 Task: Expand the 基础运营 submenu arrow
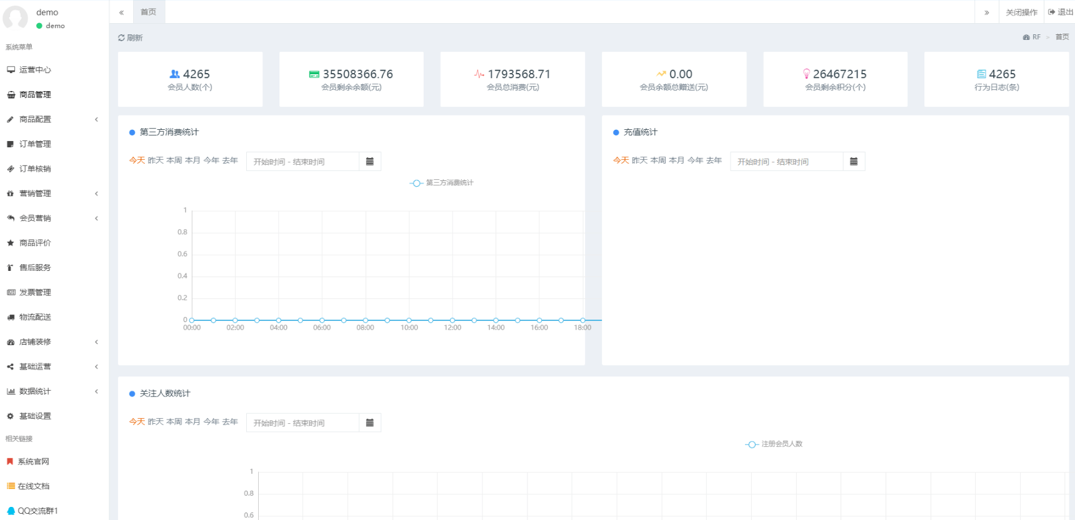pyautogui.click(x=96, y=366)
